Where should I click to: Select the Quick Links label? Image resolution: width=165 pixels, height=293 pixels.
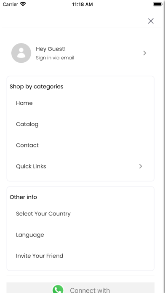click(x=31, y=166)
